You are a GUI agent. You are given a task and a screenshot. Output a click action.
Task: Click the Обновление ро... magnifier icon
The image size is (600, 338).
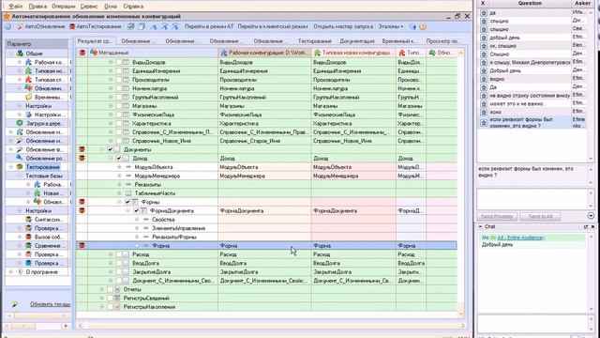tap(20, 158)
